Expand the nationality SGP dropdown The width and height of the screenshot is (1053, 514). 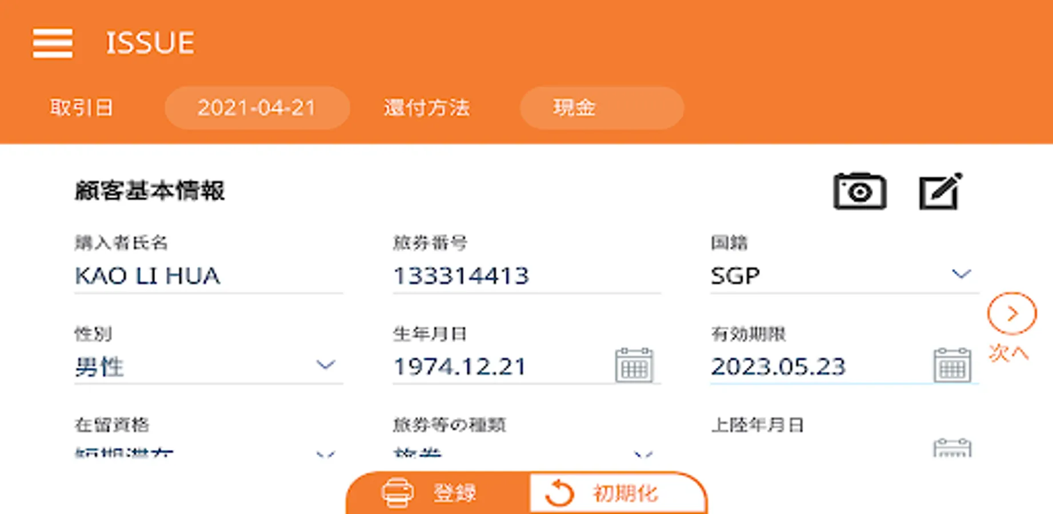[961, 275]
